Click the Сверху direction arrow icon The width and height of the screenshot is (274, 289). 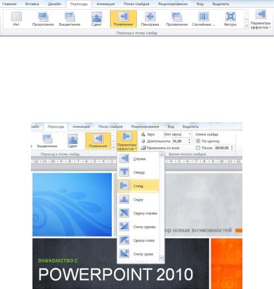click(124, 172)
